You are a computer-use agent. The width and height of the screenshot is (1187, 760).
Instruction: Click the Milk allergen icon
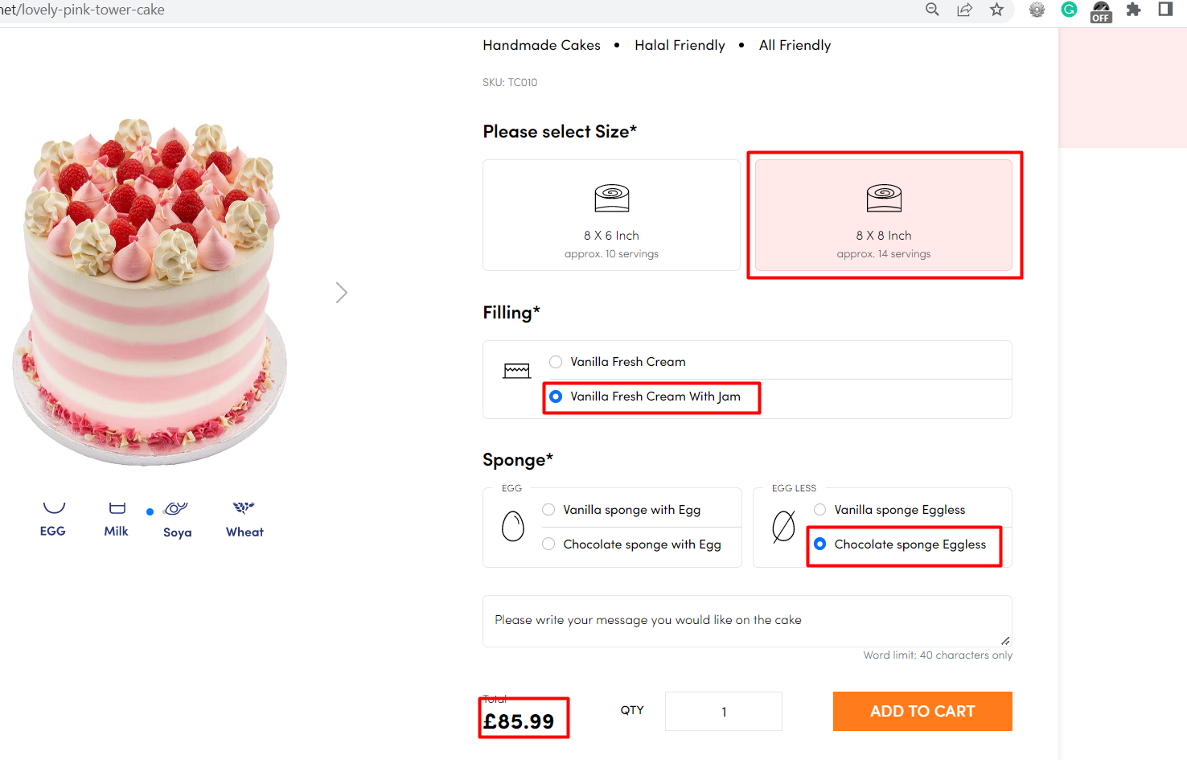tap(117, 508)
